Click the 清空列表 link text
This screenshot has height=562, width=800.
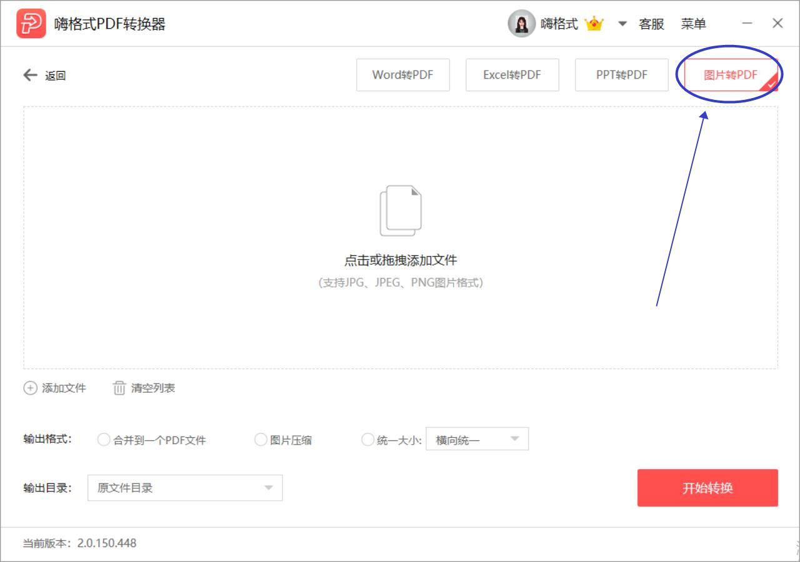tap(153, 388)
